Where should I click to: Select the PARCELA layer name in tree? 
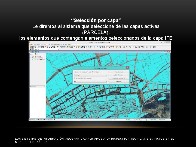click(x=39, y=57)
